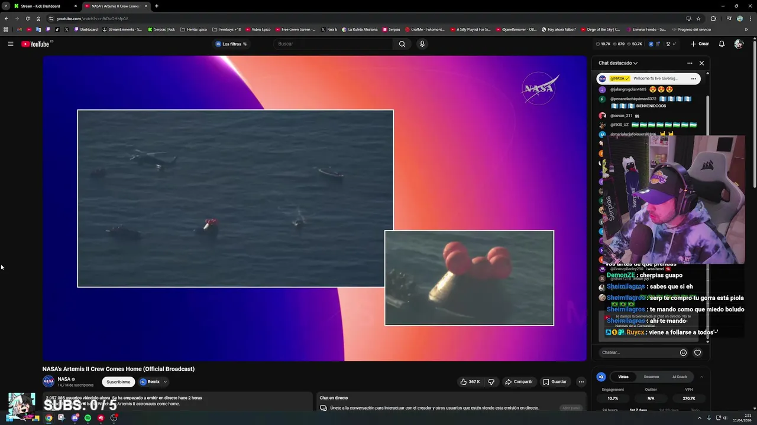This screenshot has width=757, height=425.
Task: Open Los filtros dropdown
Action: click(231, 44)
